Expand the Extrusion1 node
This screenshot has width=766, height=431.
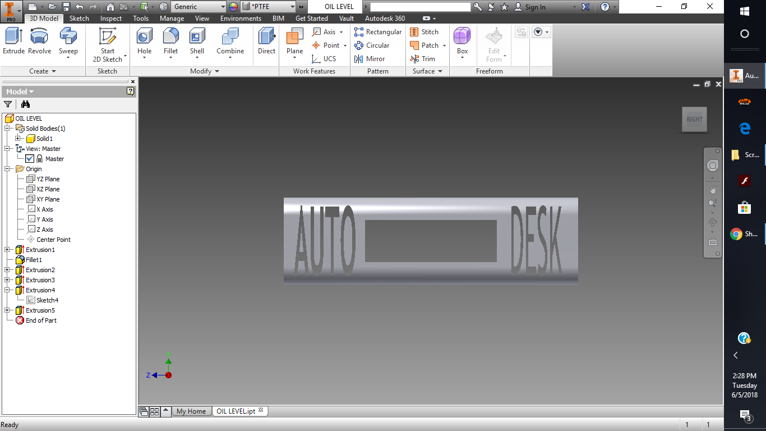tap(7, 250)
